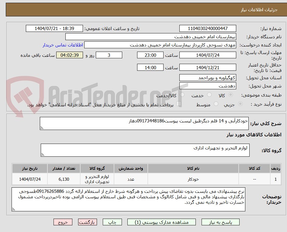Select the کالا classification radio button
The width and height of the screenshot is (287, 232).
click(231, 94)
